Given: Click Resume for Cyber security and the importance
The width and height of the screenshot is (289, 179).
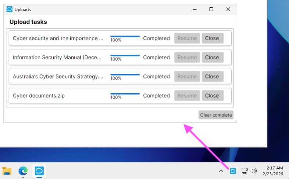Looking at the screenshot, I should 187,38.
